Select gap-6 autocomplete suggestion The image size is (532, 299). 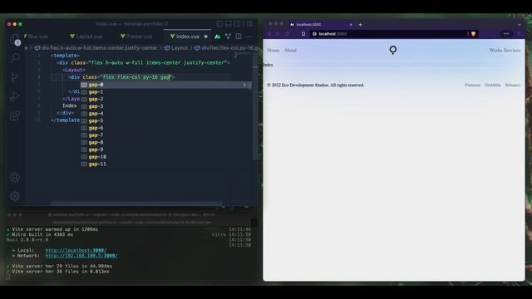coord(165,128)
